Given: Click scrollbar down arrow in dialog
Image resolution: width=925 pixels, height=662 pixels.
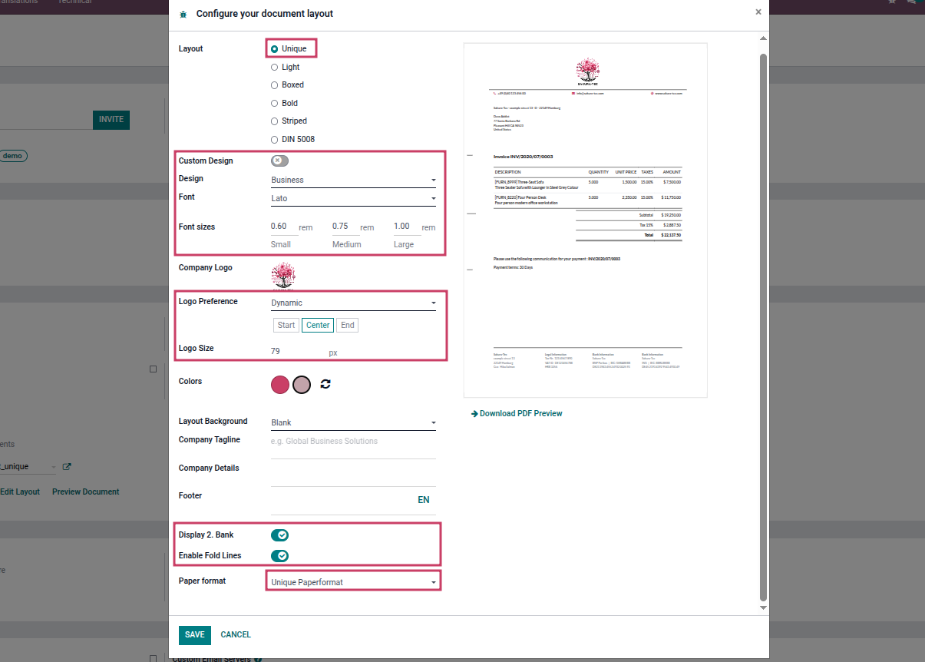Looking at the screenshot, I should coord(763,607).
